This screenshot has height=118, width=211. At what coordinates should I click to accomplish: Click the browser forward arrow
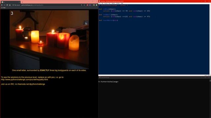(x=4, y=5)
